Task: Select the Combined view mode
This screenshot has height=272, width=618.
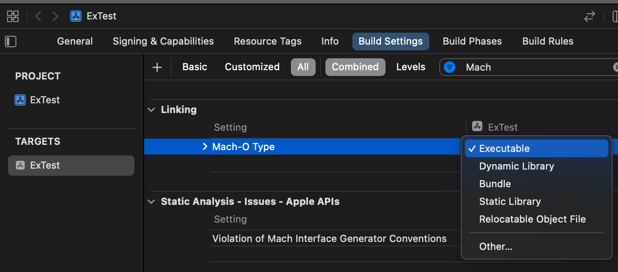Action: click(x=355, y=67)
